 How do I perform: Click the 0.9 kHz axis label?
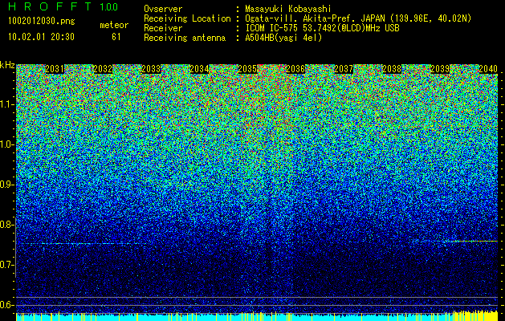pos(6,185)
